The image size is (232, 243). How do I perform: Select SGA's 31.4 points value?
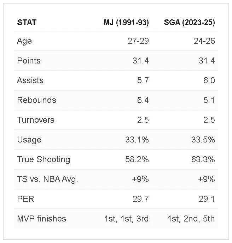pos(207,61)
